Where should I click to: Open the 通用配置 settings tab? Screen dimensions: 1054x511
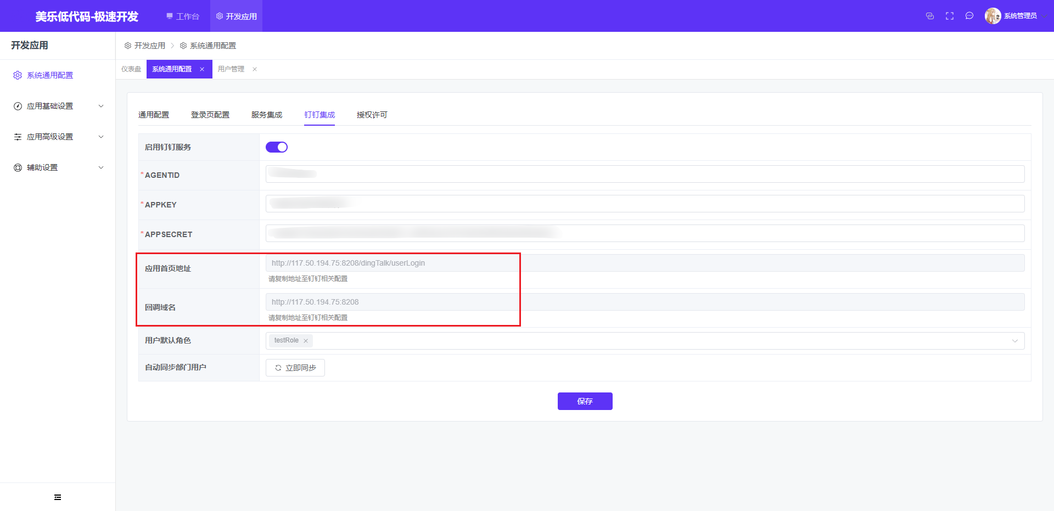click(x=154, y=115)
